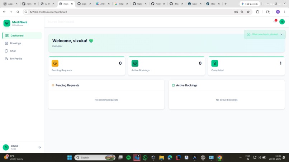This screenshot has width=289, height=162.
Task: Click the Active Bookings checkmark icon
Action: click(135, 63)
